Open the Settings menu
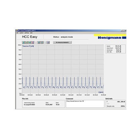Screen dimensions: 140x140 [27, 33]
